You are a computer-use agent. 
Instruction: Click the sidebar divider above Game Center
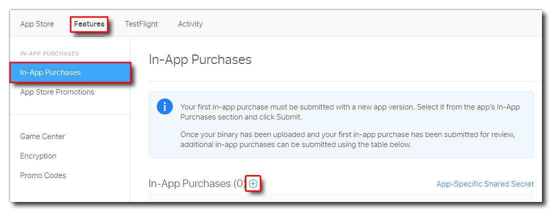pyautogui.click(x=69, y=115)
